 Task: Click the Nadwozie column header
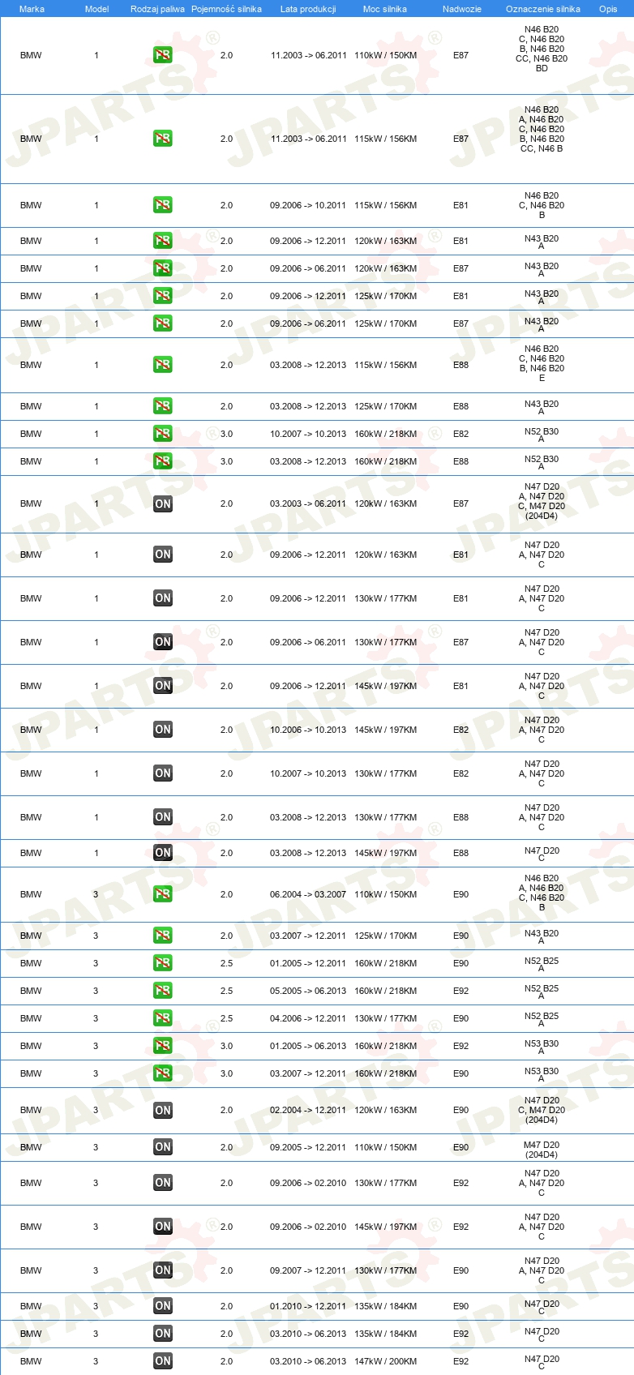point(461,9)
